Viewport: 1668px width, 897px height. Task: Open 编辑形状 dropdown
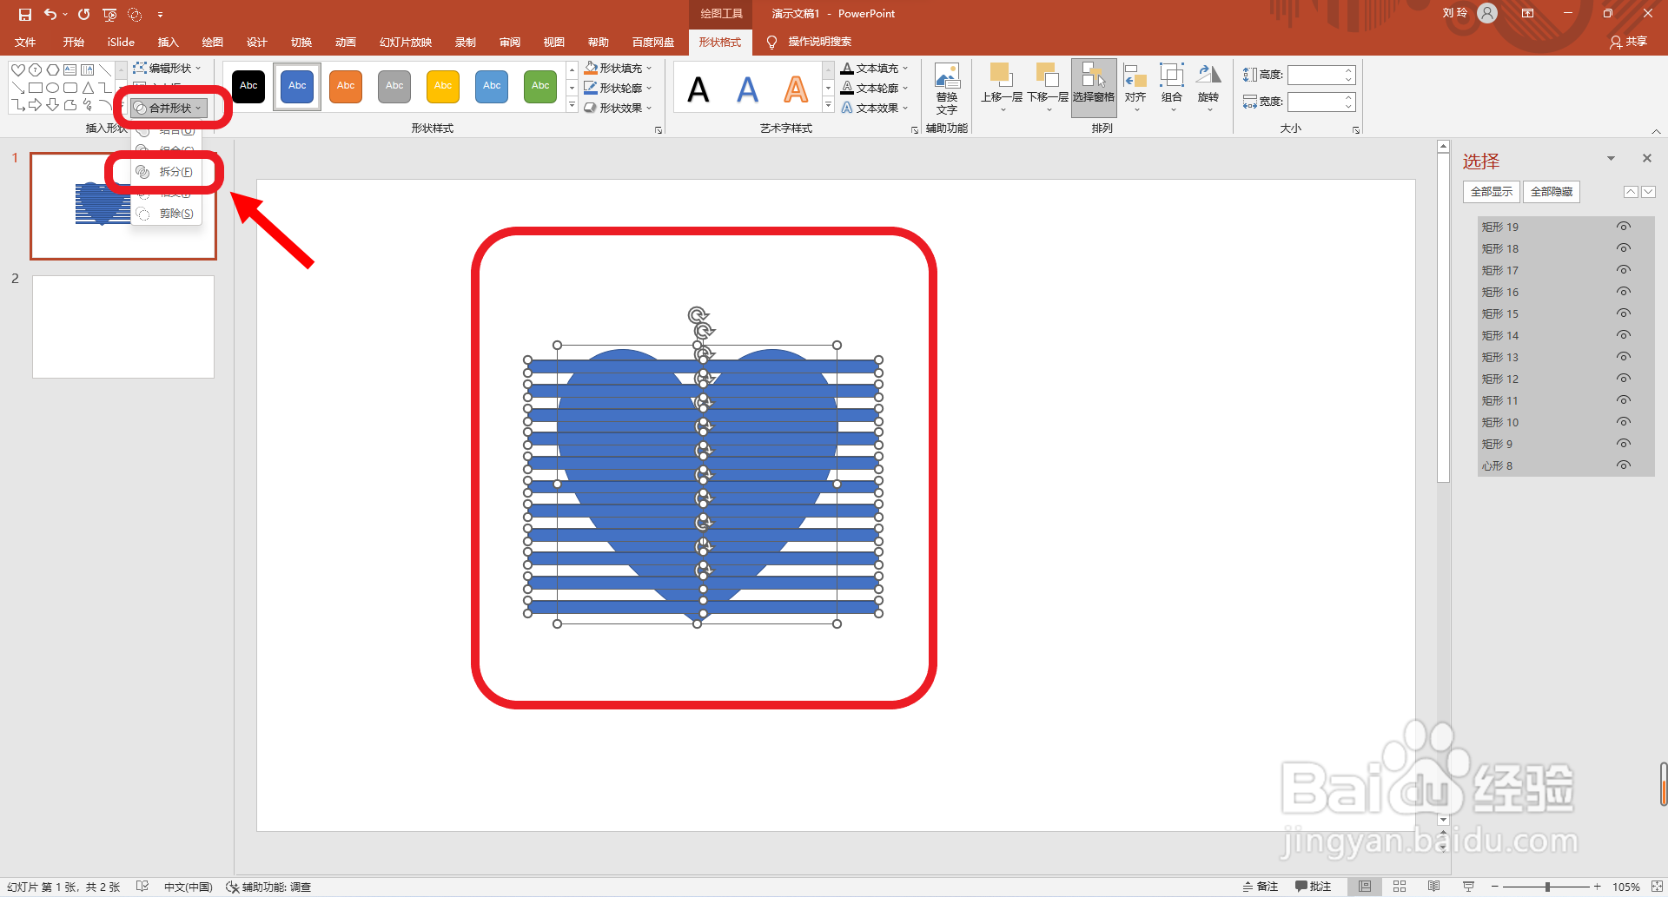pos(167,68)
